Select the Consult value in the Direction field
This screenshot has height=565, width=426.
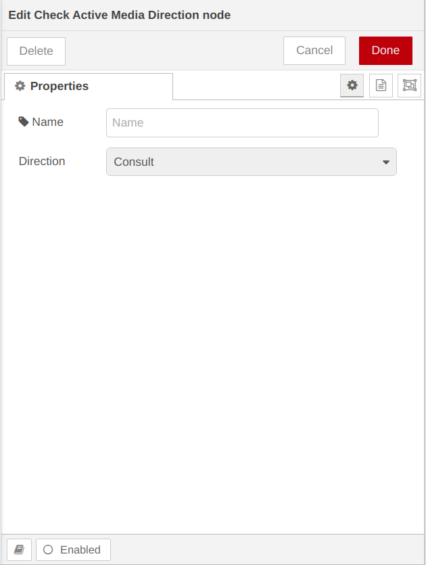(134, 162)
